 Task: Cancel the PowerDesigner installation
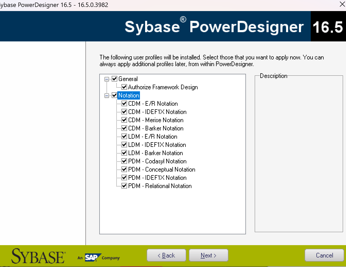point(324,255)
